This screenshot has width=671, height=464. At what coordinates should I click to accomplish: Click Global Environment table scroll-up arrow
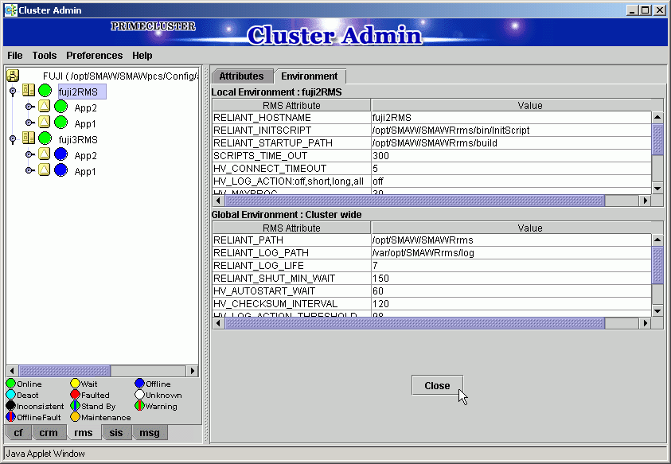(x=657, y=240)
